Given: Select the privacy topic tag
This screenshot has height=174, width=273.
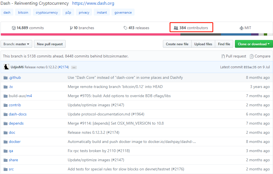Looking at the screenshot, I should tap(84, 12).
